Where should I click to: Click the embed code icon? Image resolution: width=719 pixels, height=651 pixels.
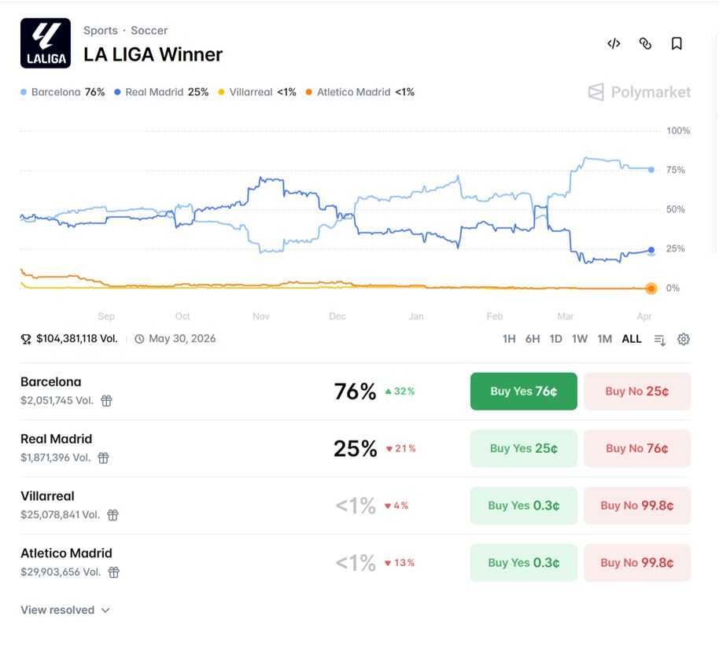click(x=614, y=44)
